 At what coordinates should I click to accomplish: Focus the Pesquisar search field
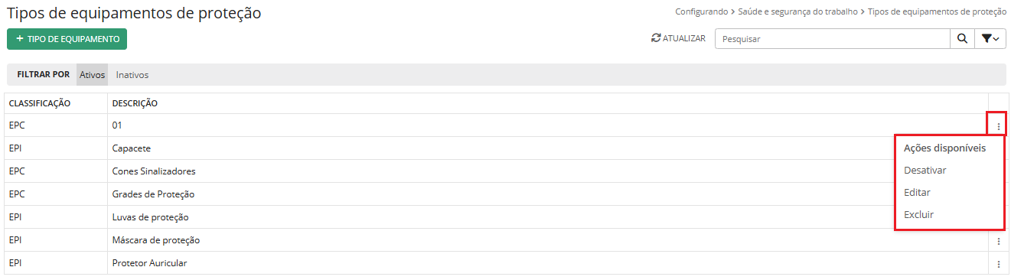(x=832, y=38)
